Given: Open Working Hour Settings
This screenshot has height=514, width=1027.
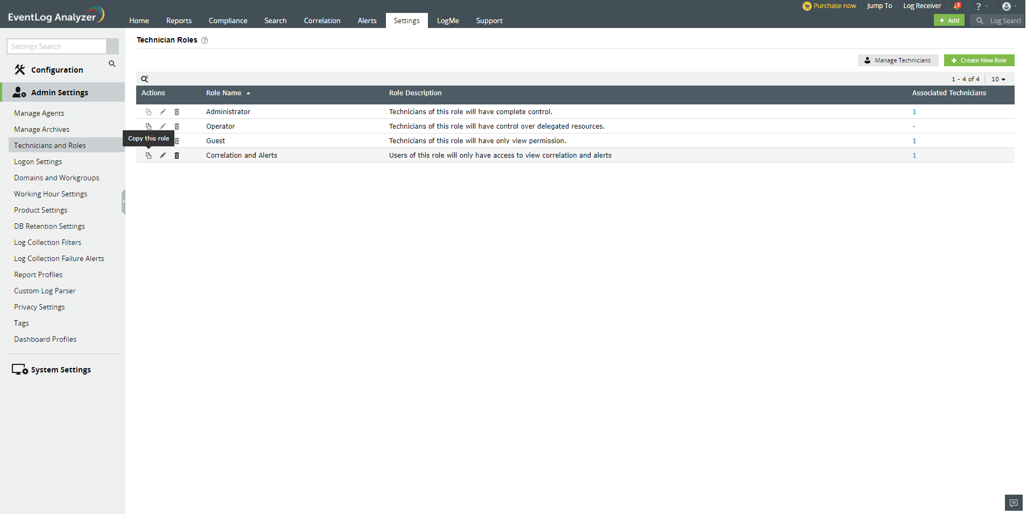Looking at the screenshot, I should (51, 194).
